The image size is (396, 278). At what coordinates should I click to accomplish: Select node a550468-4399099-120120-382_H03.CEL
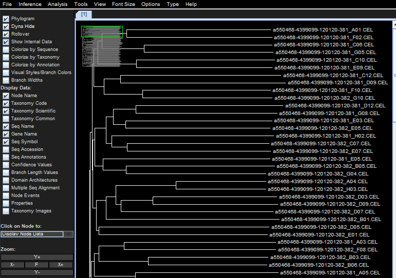(318, 189)
